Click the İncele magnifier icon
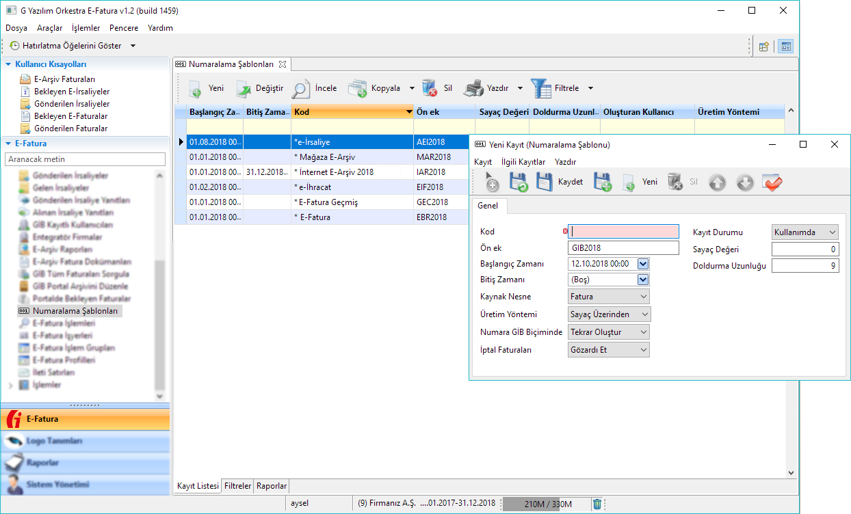Image resolution: width=851 pixels, height=514 pixels. click(x=301, y=89)
